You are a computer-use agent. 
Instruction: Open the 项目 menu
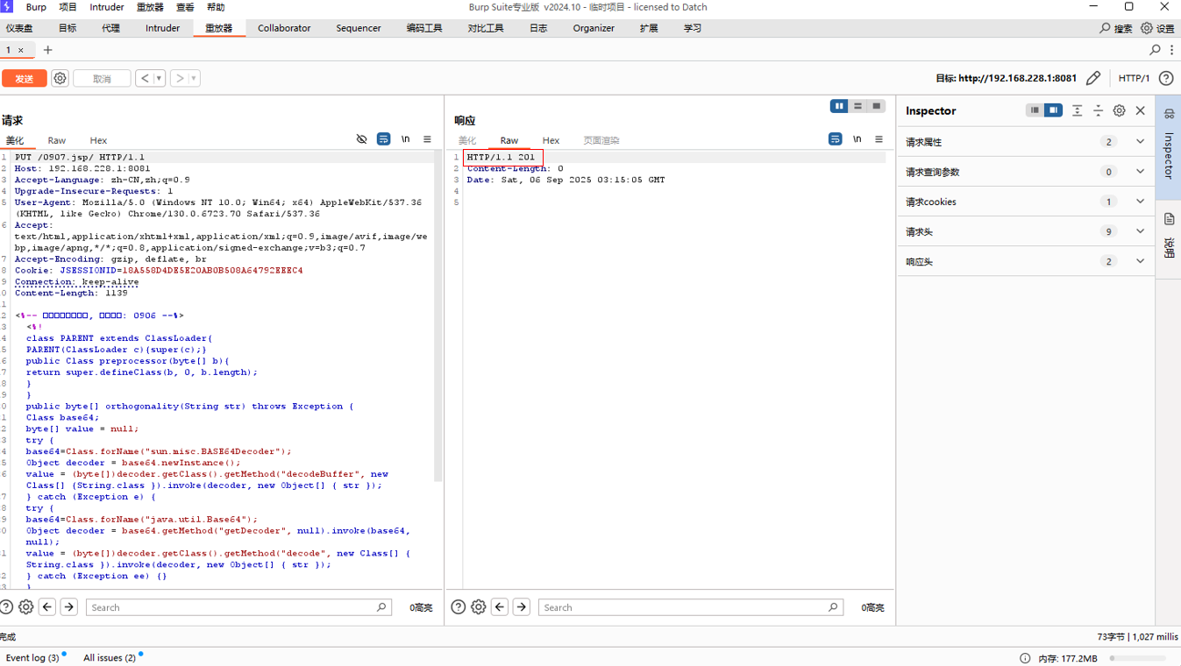pos(68,7)
